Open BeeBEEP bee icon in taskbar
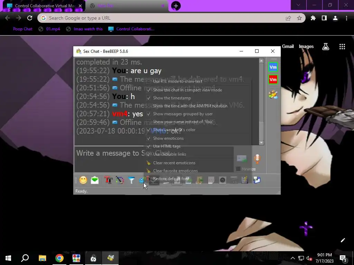354x265 pixels. [110, 258]
